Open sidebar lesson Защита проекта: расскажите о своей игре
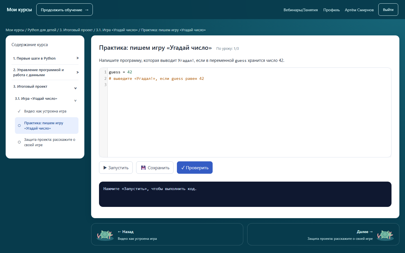This screenshot has width=405, height=253. (47, 142)
